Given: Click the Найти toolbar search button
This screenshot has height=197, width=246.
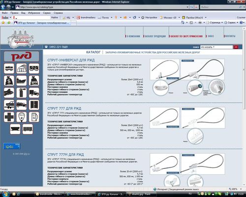Looking at the screenshot, I should coord(55,17).
